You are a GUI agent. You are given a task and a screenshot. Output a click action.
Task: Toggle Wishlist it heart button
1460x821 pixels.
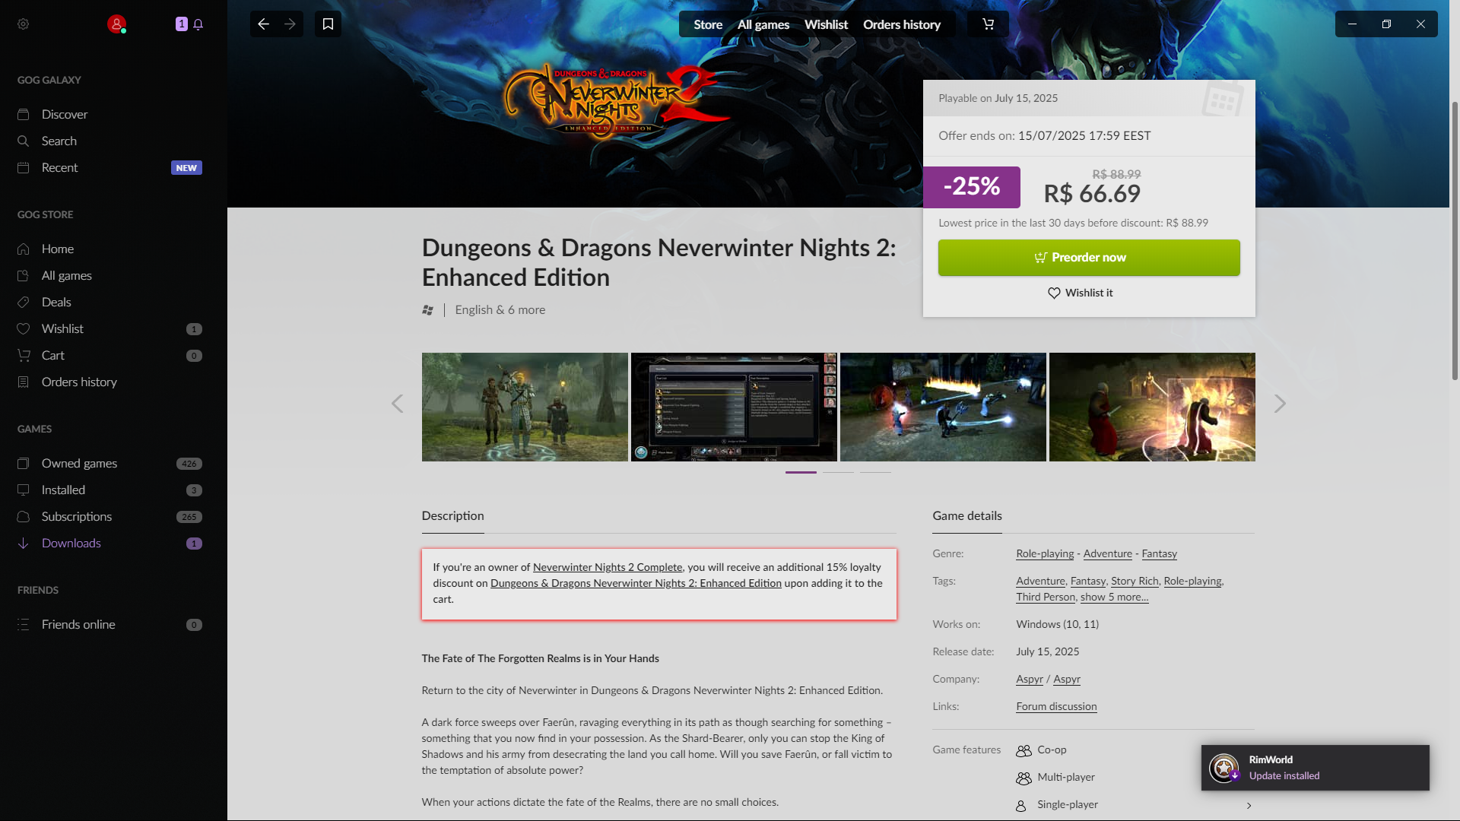point(1081,293)
